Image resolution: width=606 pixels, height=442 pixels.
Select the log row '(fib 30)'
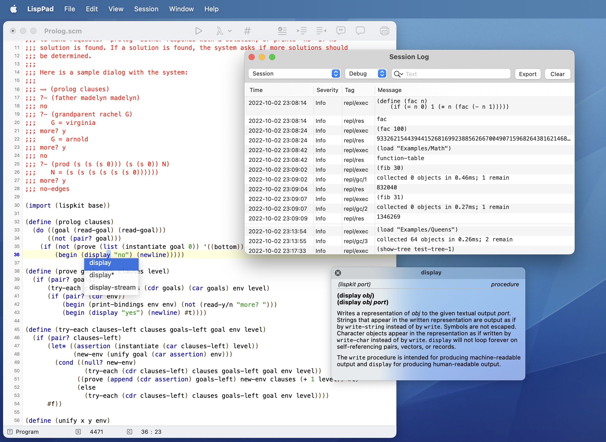click(x=409, y=169)
